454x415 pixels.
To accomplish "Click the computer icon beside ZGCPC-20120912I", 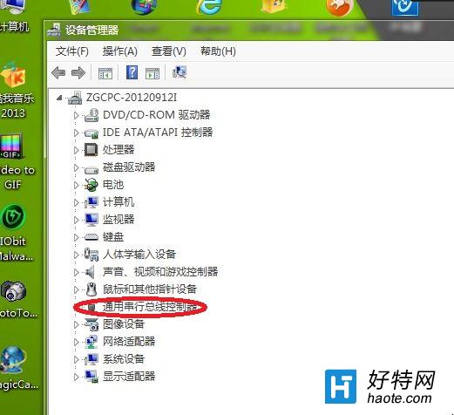I will [x=75, y=98].
